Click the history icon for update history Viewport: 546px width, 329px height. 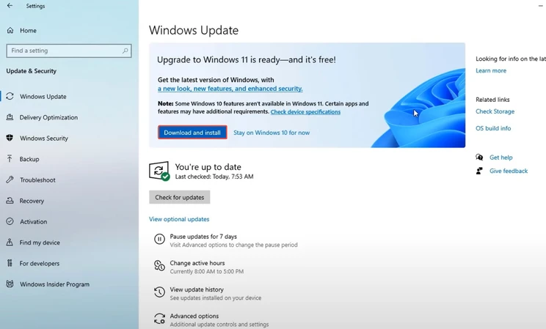click(x=159, y=292)
